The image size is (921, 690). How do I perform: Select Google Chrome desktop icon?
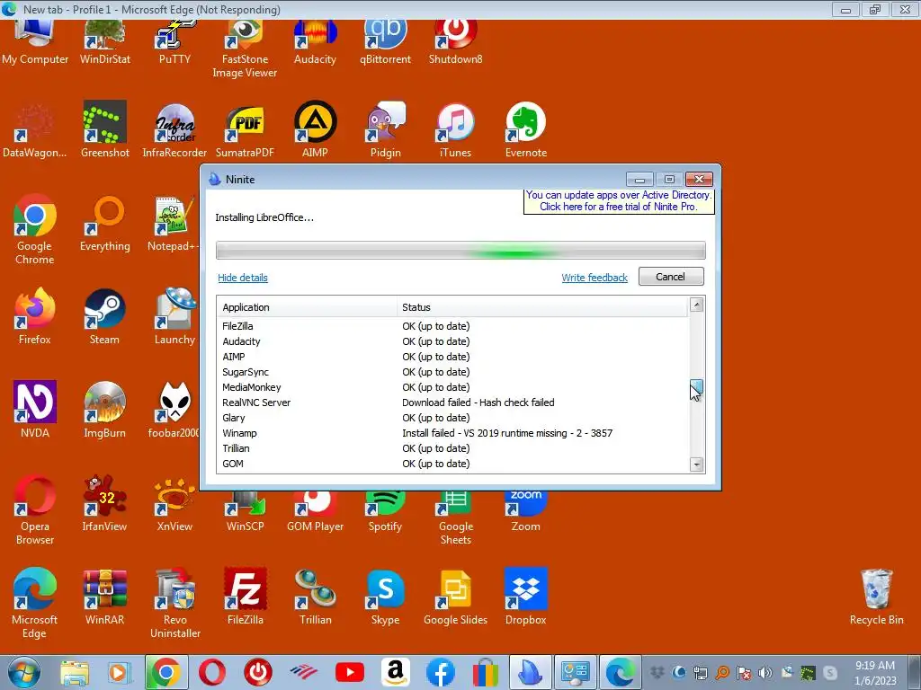(35, 229)
